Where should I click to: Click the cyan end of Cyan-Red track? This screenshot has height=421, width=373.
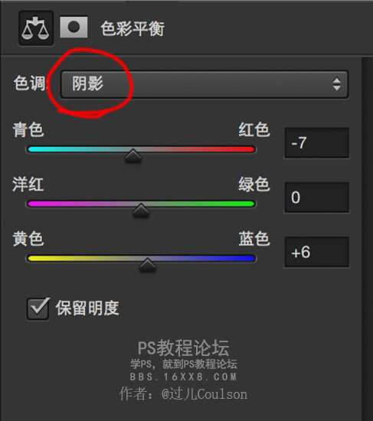pyautogui.click(x=35, y=149)
